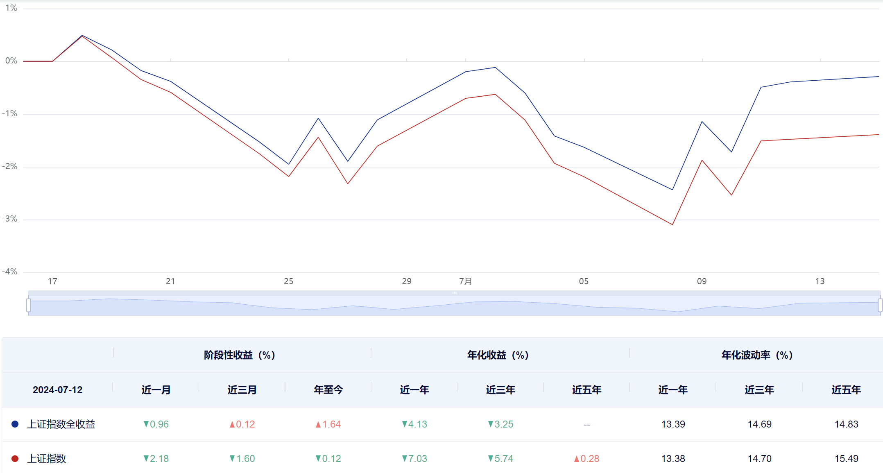Click the 年化收益 (%) group header
The image size is (883, 473).
(498, 355)
